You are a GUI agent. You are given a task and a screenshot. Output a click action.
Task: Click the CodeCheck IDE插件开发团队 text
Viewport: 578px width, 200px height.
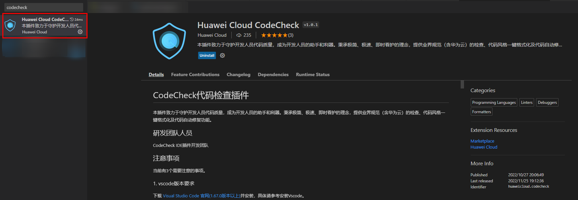point(181,145)
